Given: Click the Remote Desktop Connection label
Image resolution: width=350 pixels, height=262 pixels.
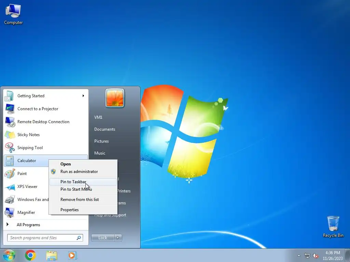Looking at the screenshot, I should click(x=43, y=122).
